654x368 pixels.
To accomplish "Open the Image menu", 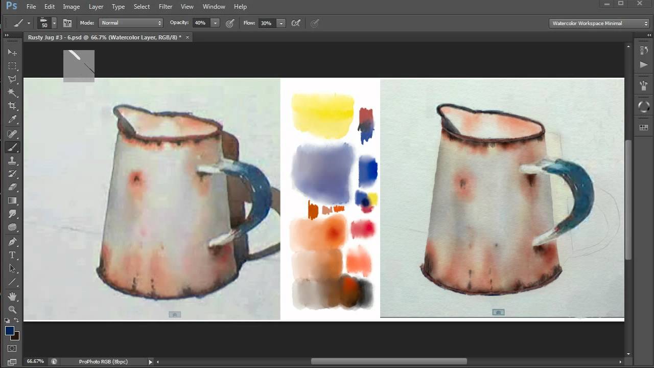I will (72, 7).
